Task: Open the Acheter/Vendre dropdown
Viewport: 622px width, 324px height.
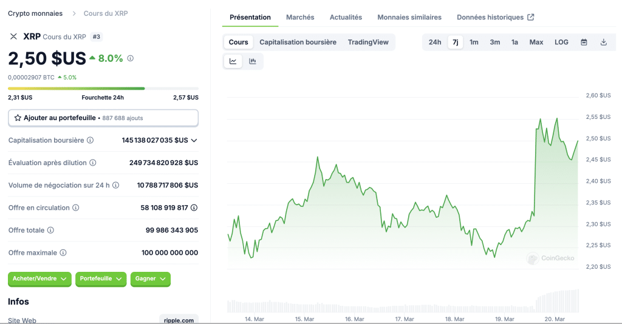Action: coord(39,279)
